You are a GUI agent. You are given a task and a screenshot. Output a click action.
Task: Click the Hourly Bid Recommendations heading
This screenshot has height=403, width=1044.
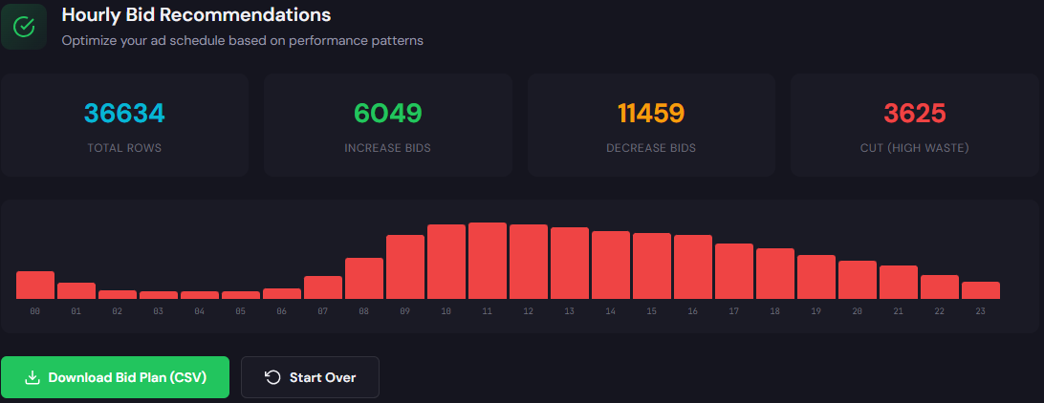tap(196, 15)
